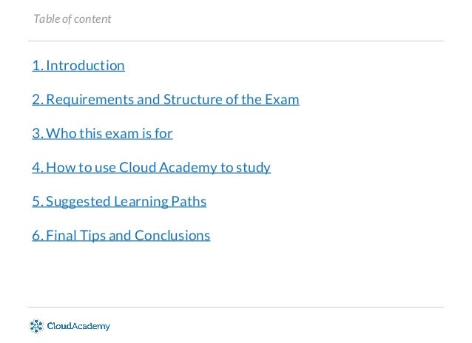Click the divider line above the footer logo

(x=236, y=308)
